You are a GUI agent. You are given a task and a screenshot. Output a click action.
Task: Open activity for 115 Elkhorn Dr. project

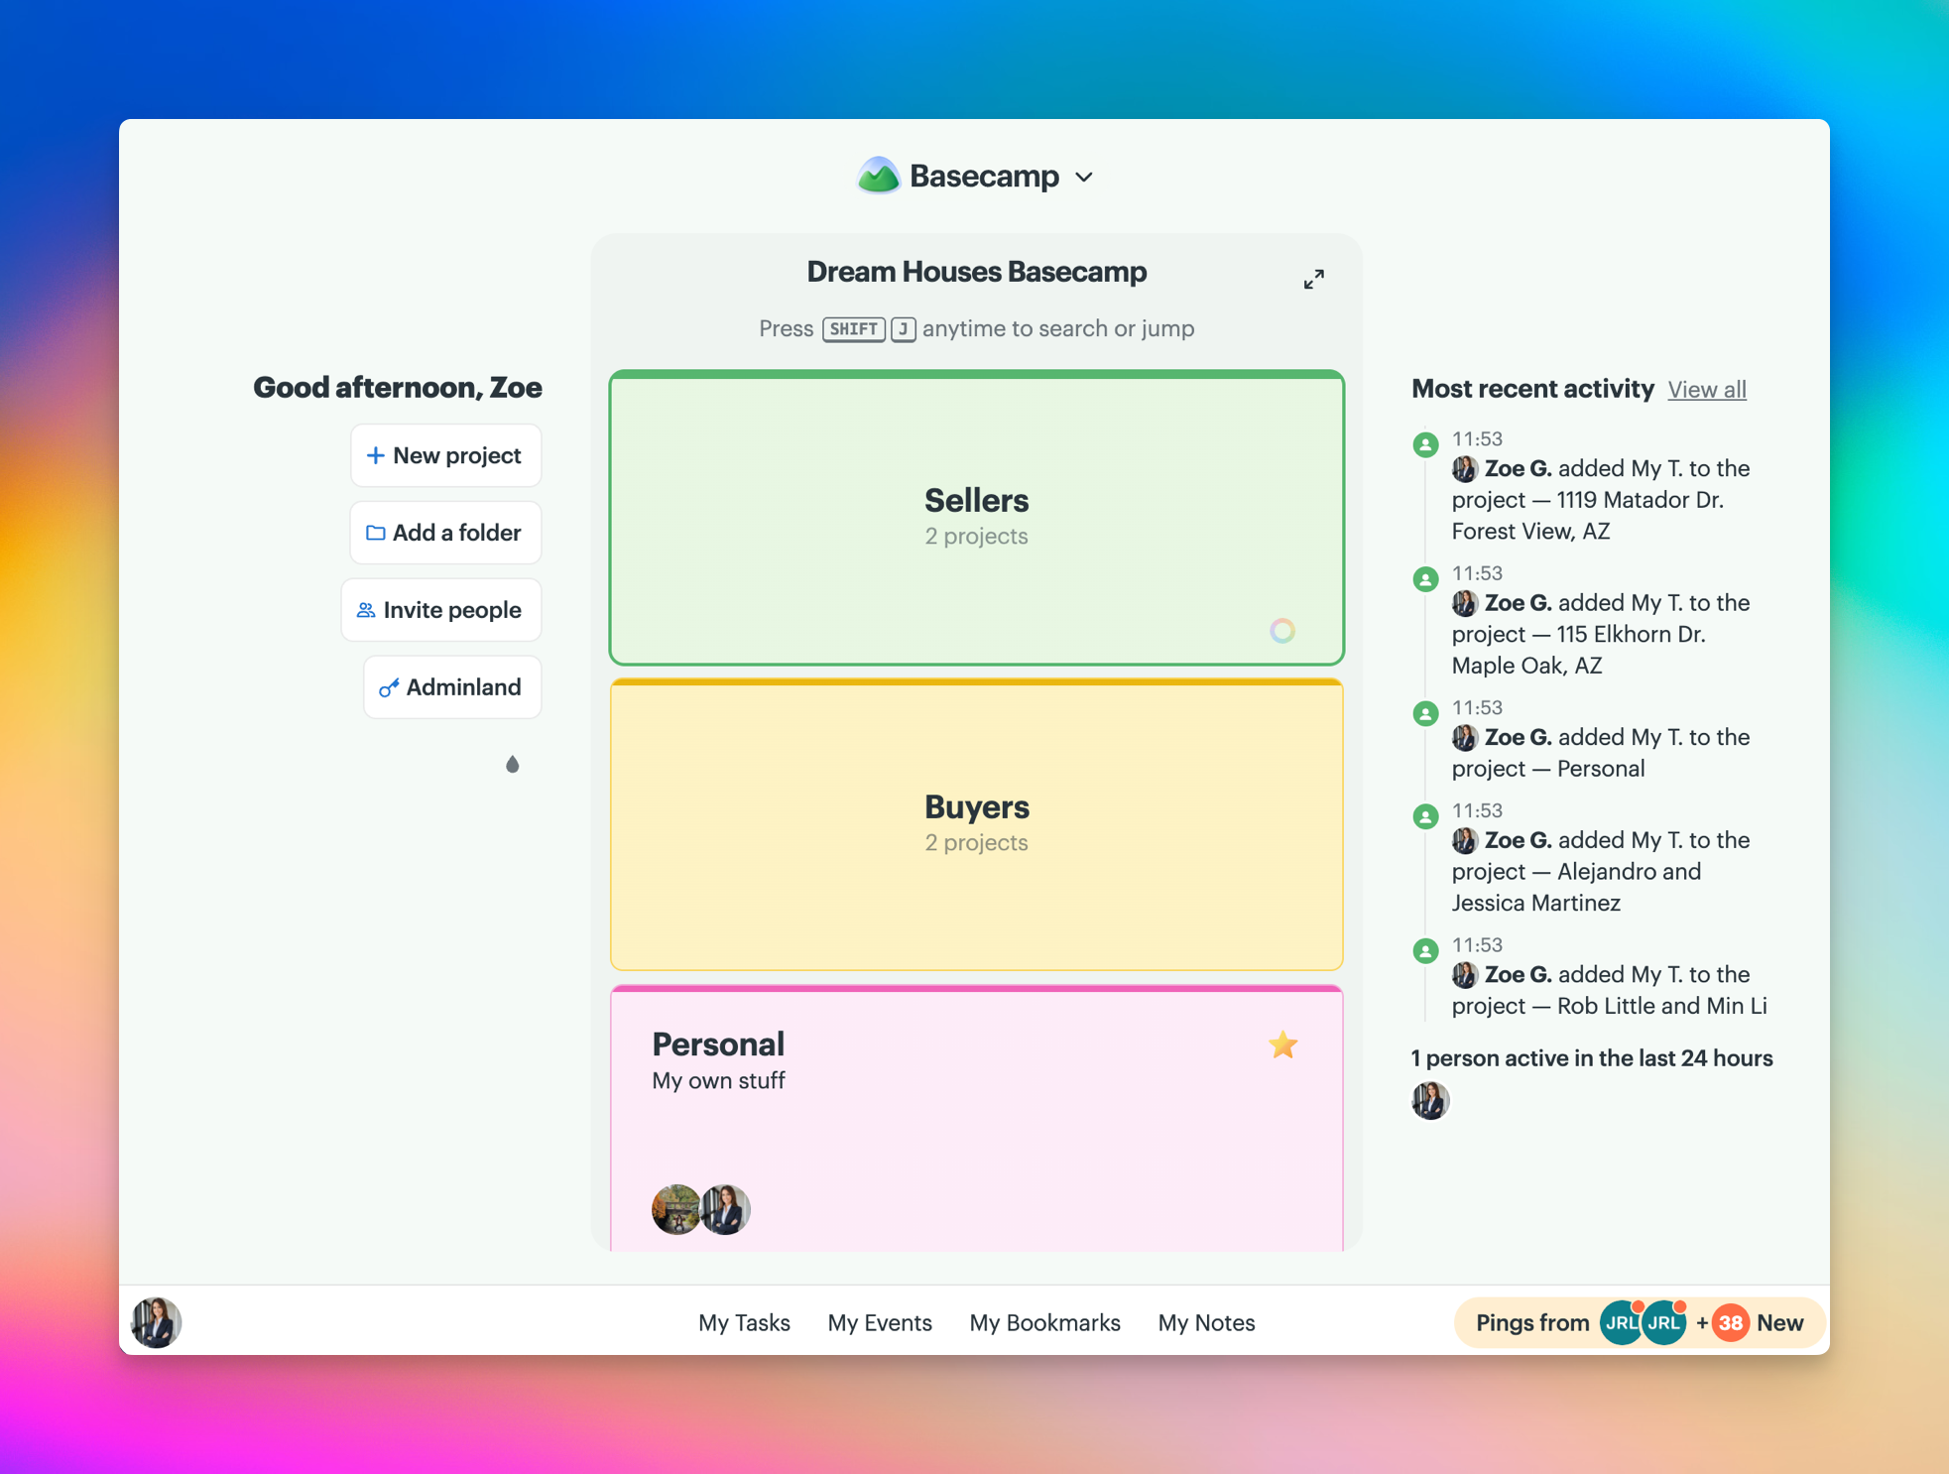tap(1600, 634)
